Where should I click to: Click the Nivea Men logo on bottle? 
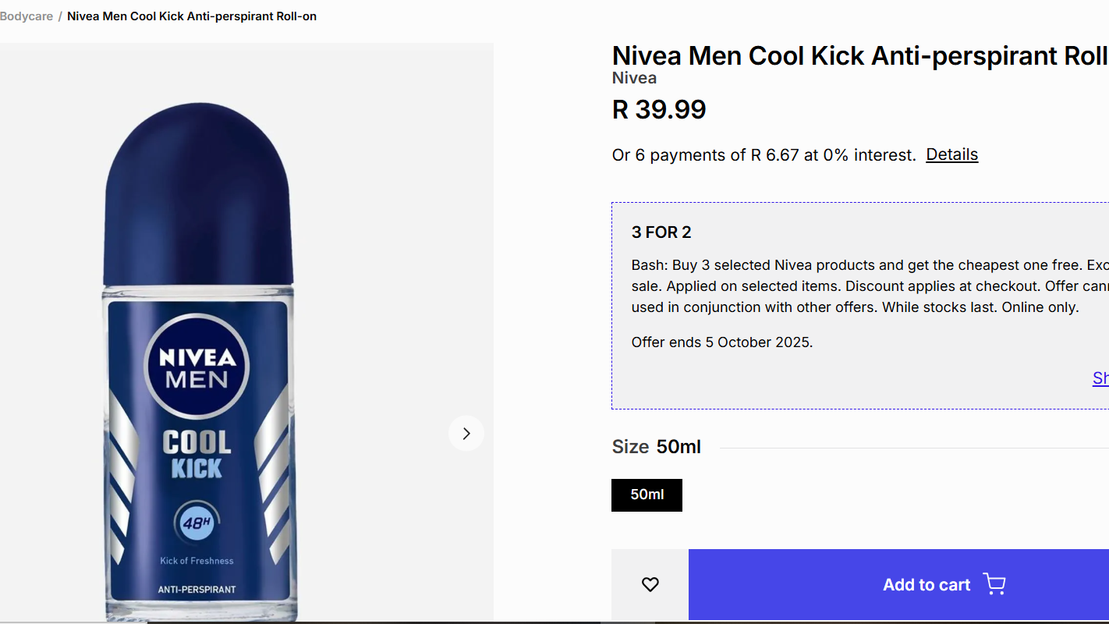click(197, 367)
